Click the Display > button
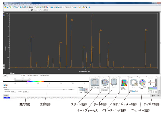The image size is (163, 113). tap(6, 96)
